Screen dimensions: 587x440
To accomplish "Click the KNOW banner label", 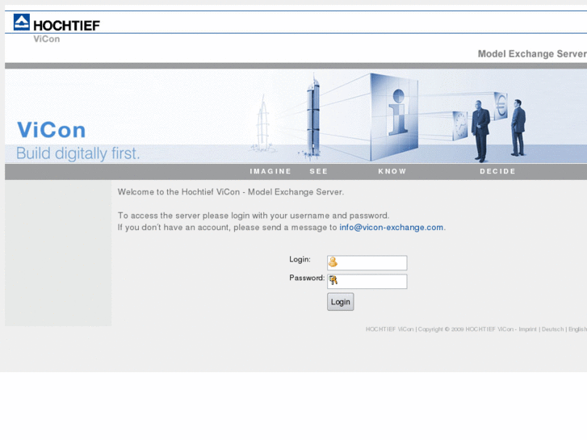I will pyautogui.click(x=392, y=171).
